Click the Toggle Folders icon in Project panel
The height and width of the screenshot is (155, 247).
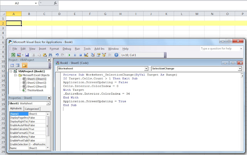(x=24, y=65)
